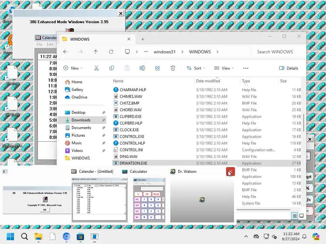Select the CLIPBRD.EXE file

coord(207,116)
